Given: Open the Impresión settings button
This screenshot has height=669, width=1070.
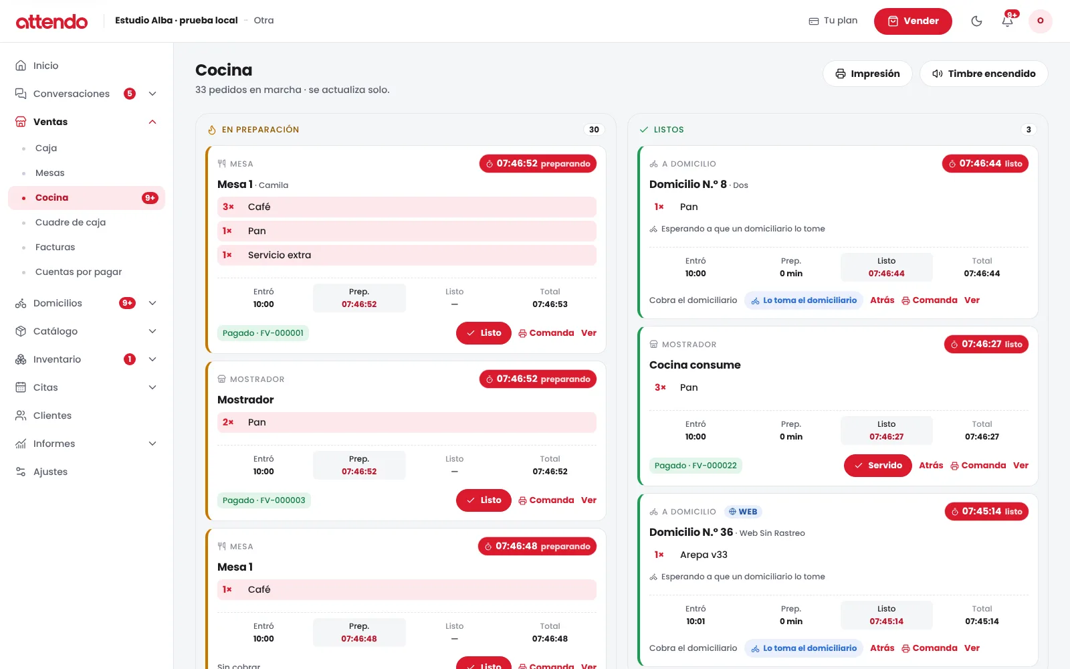Looking at the screenshot, I should point(867,74).
